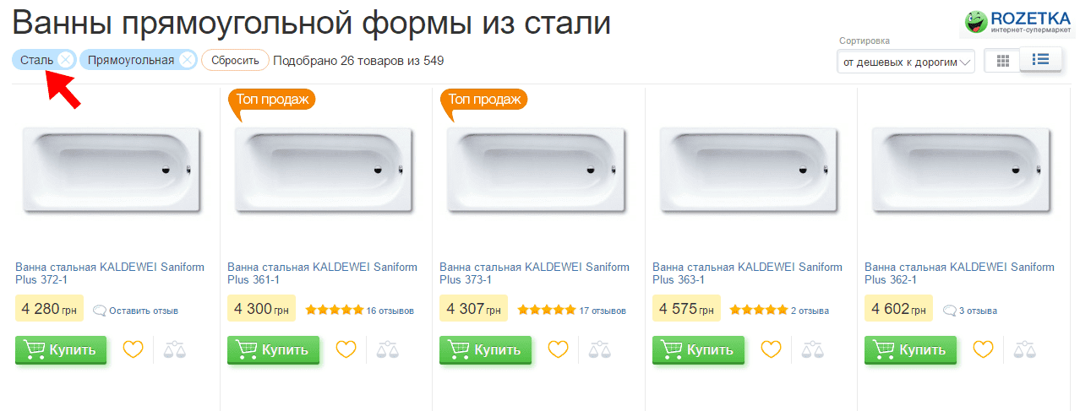Viewport: 1080px width, 411px height.
Task: Remove the Прямоугольная filter tag
Action: (187, 60)
